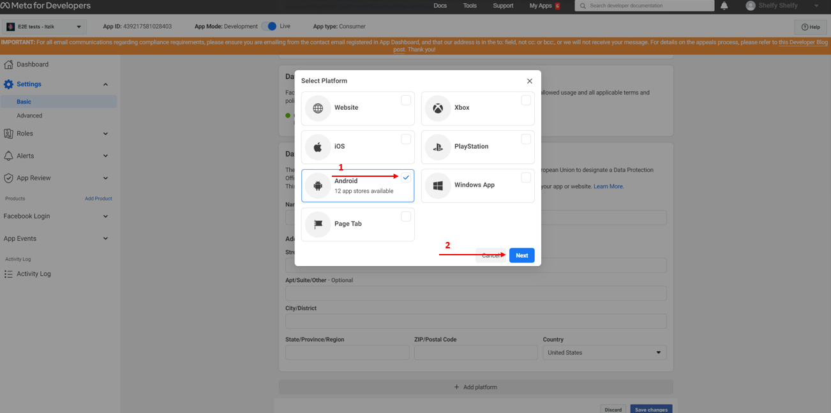Click the Page Tab flag icon
This screenshot has height=413, width=831.
click(x=318, y=224)
